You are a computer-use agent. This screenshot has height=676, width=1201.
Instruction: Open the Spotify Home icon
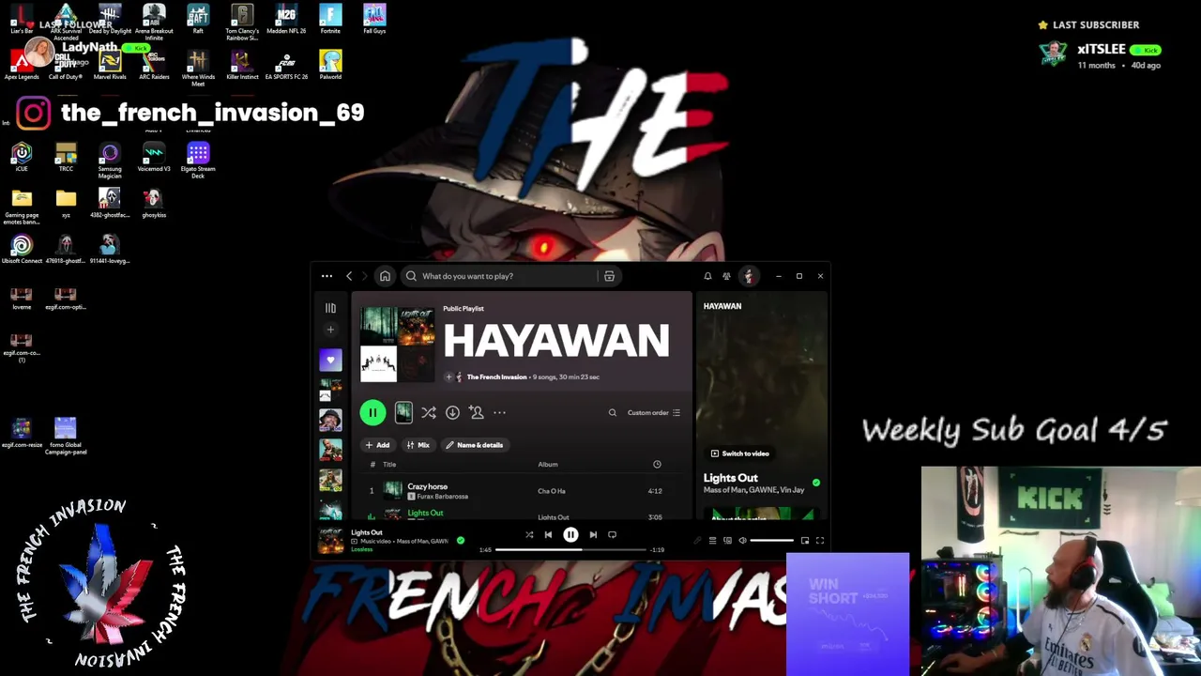(x=385, y=276)
